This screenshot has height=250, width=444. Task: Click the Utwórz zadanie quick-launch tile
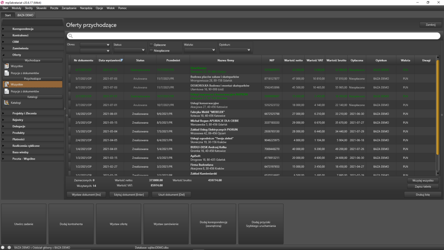pos(24,224)
